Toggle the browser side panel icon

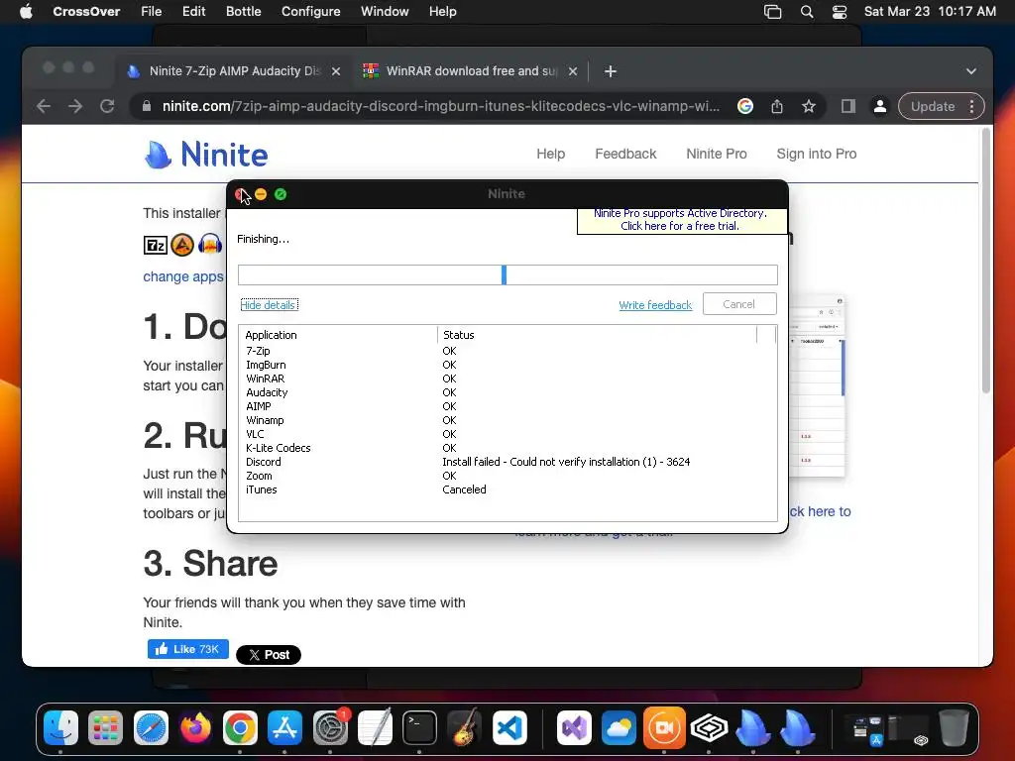click(x=848, y=106)
